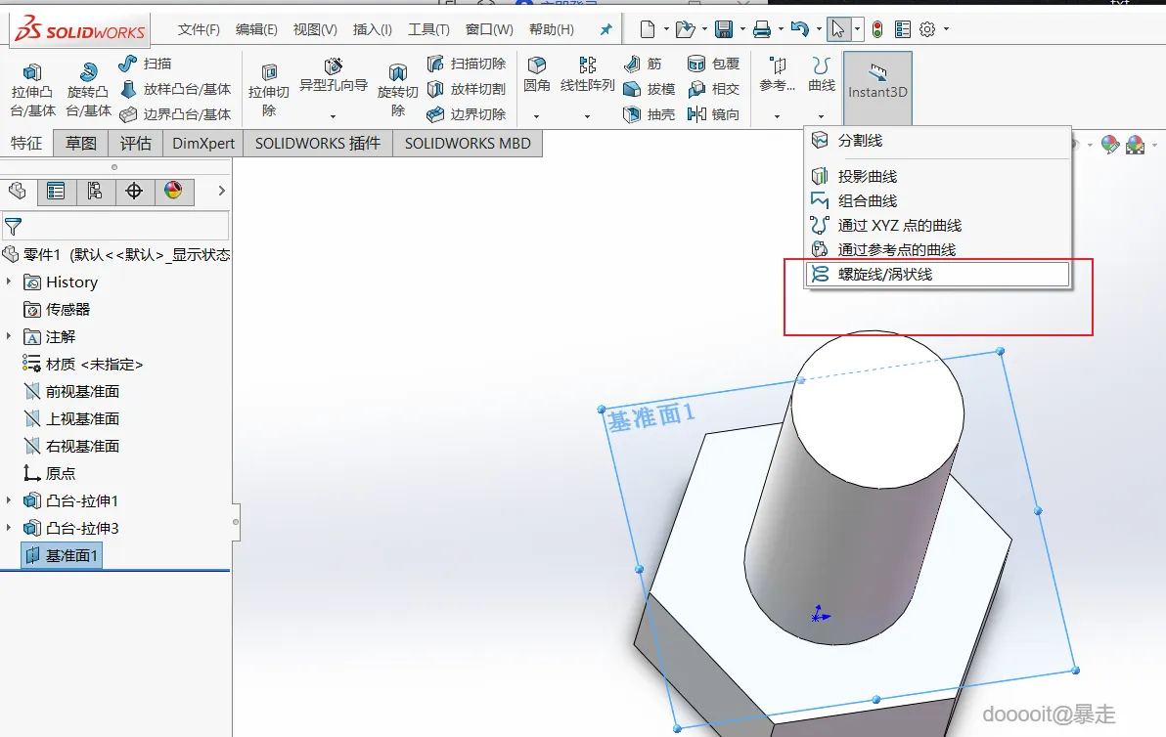Expand the 凸台-拉伸3 feature node
The height and width of the screenshot is (737, 1166).
pyautogui.click(x=9, y=528)
